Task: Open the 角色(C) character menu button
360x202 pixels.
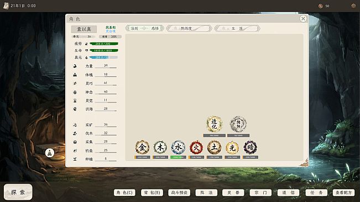Action: tap(124, 193)
